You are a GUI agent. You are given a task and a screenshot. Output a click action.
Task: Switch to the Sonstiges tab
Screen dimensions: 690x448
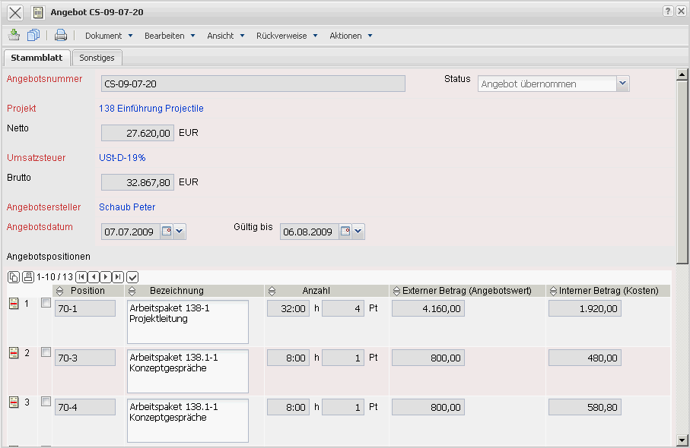point(97,58)
